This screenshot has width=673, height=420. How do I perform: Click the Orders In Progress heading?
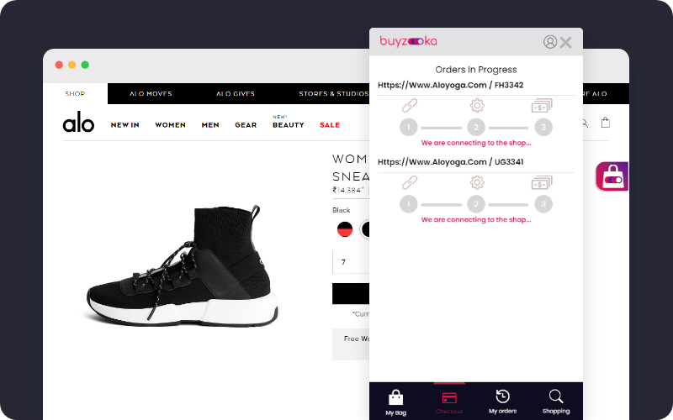coord(475,70)
